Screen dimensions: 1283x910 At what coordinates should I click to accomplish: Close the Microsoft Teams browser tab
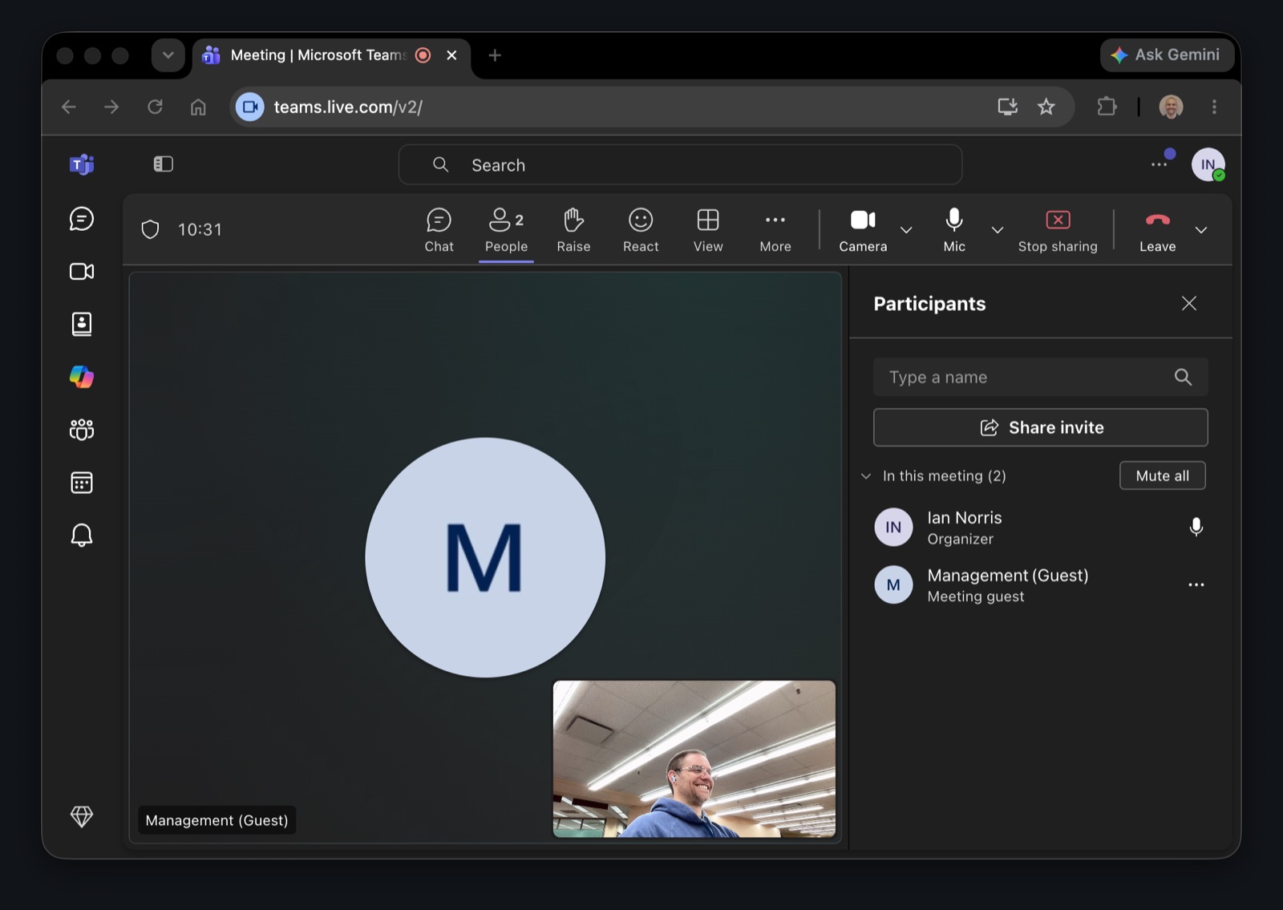451,55
